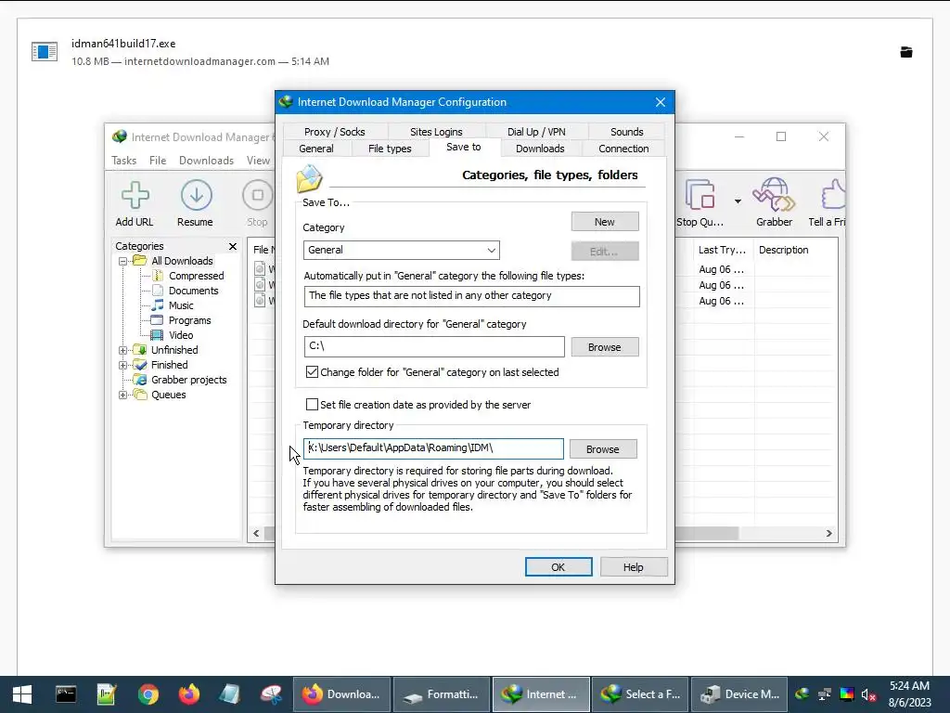
Task: Switch to the File types tab
Action: pyautogui.click(x=390, y=149)
